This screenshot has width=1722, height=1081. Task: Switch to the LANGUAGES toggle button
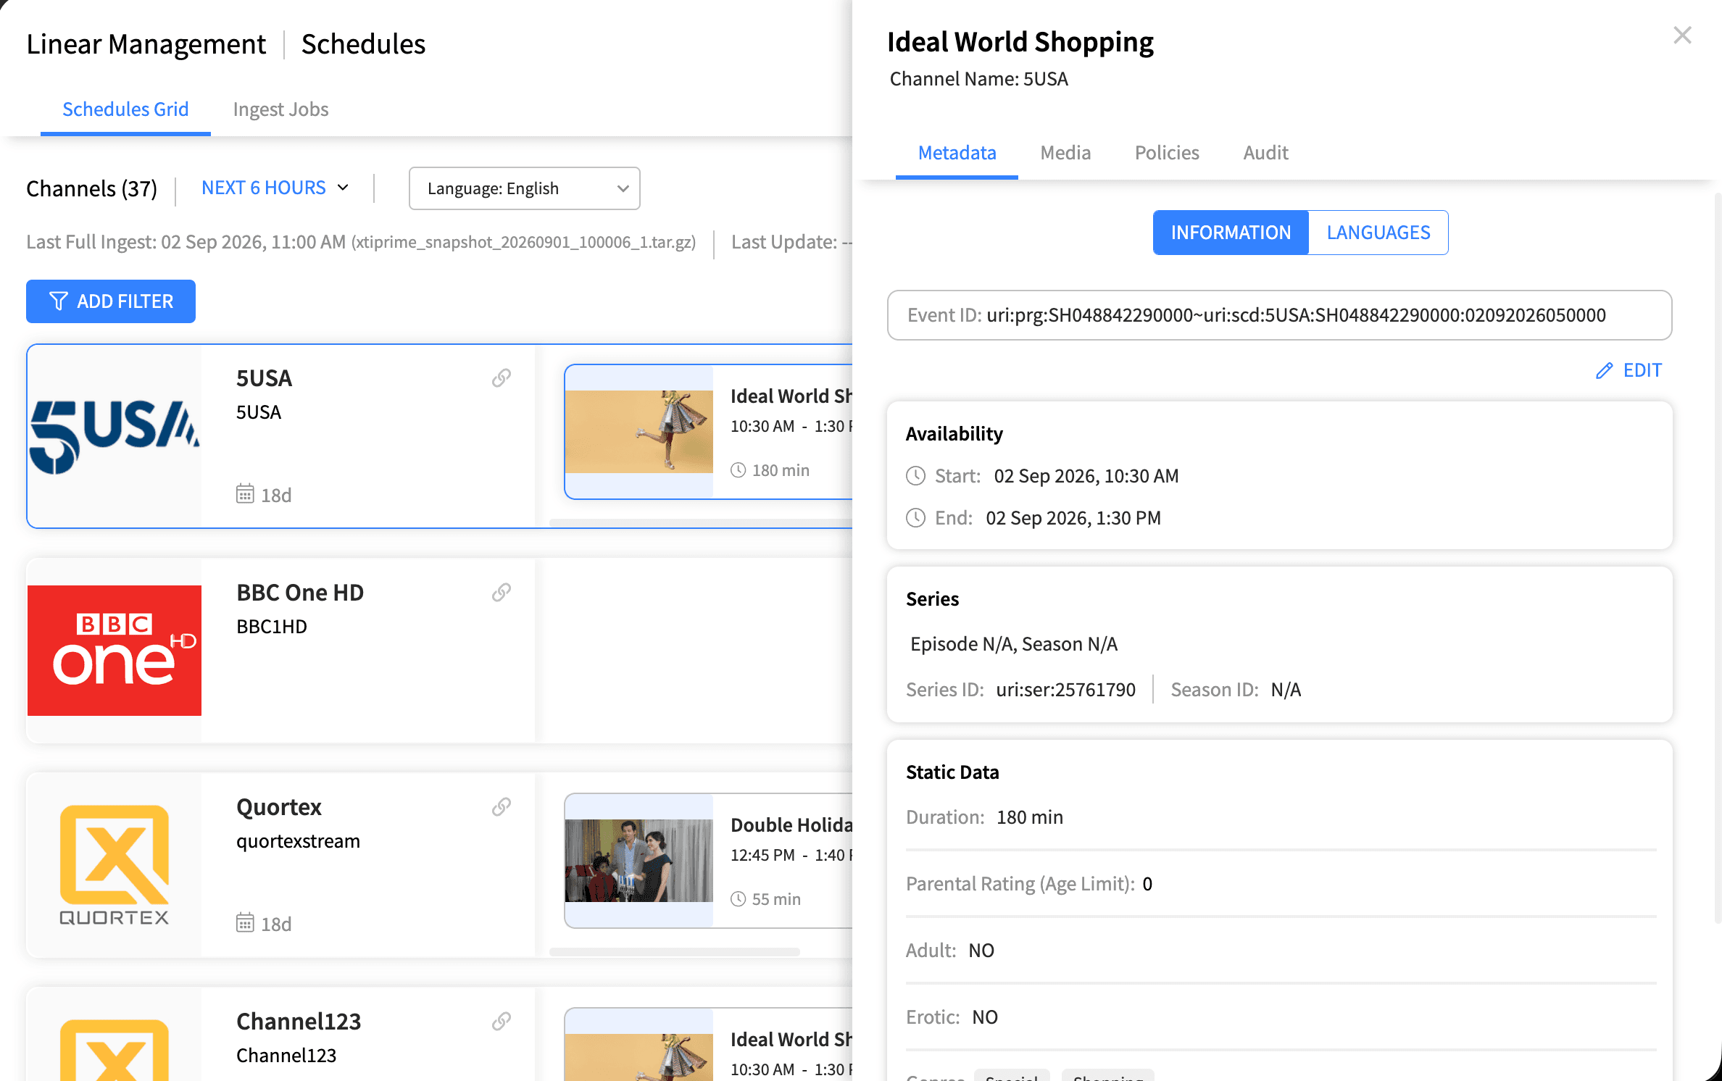click(1378, 233)
